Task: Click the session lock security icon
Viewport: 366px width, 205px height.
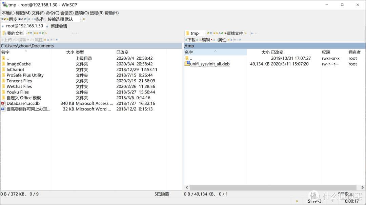Action: [x=297, y=201]
